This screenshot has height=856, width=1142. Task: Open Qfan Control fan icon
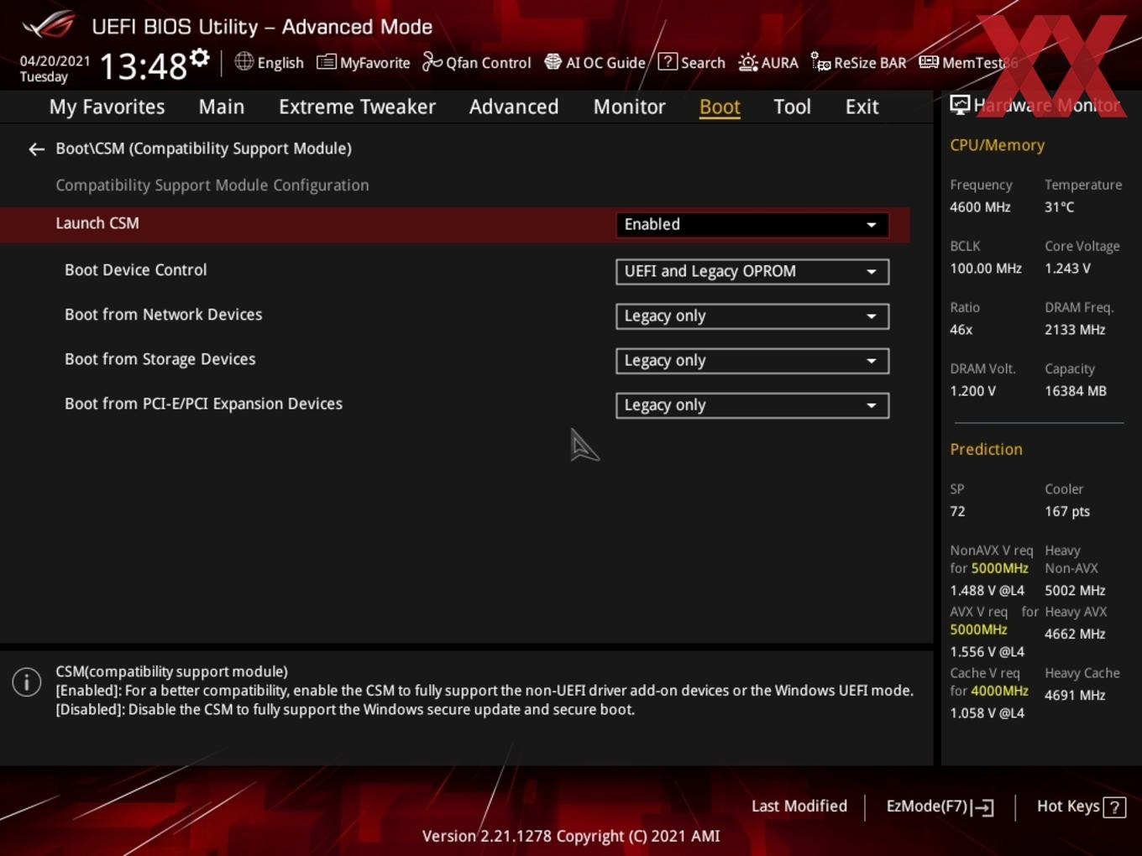coord(432,62)
